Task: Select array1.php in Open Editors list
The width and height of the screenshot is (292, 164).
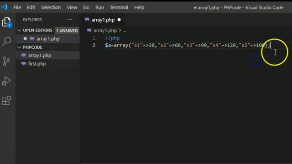Action: coord(47,39)
